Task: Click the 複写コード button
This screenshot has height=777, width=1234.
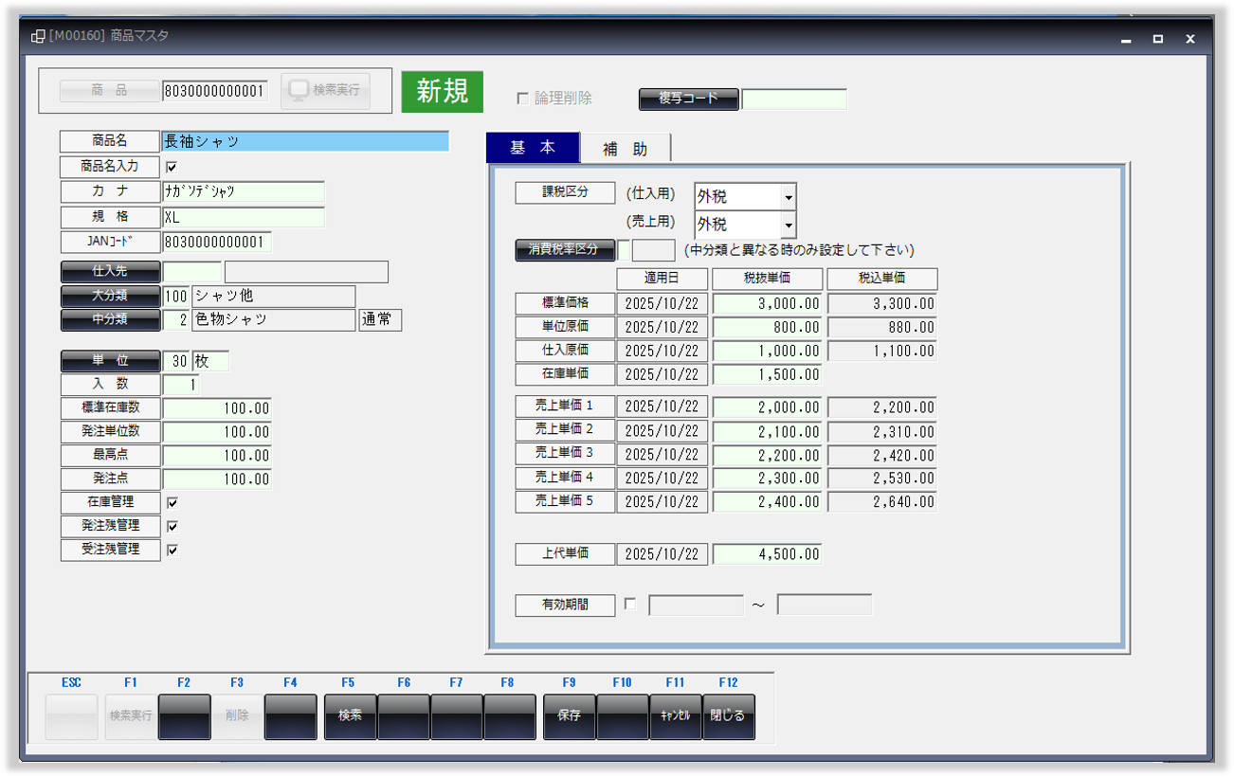Action: coord(688,99)
